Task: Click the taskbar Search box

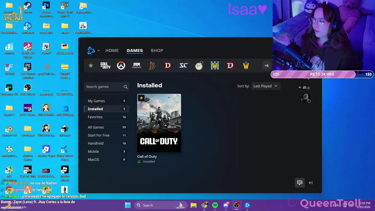Action: [x=161, y=205]
